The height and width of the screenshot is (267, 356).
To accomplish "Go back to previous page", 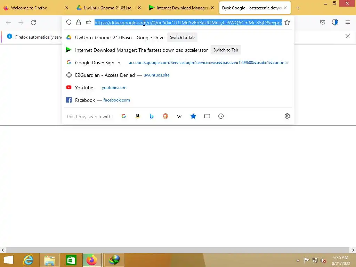I will (x=8, y=23).
